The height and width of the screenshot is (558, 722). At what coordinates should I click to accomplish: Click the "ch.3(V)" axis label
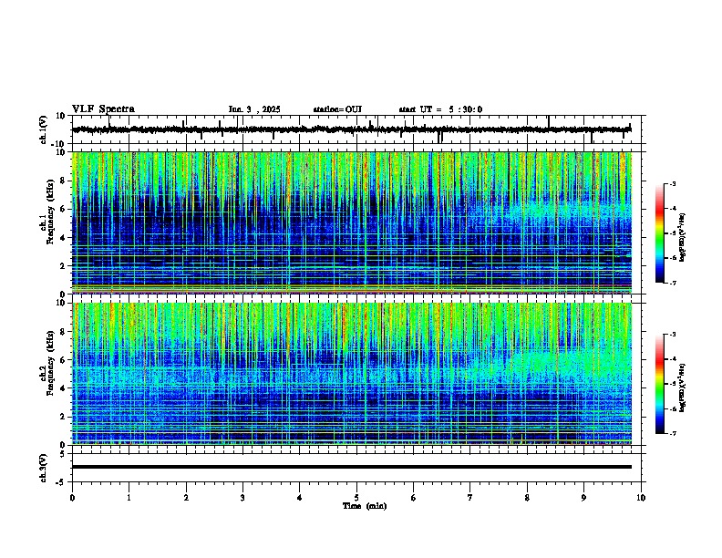[44, 468]
